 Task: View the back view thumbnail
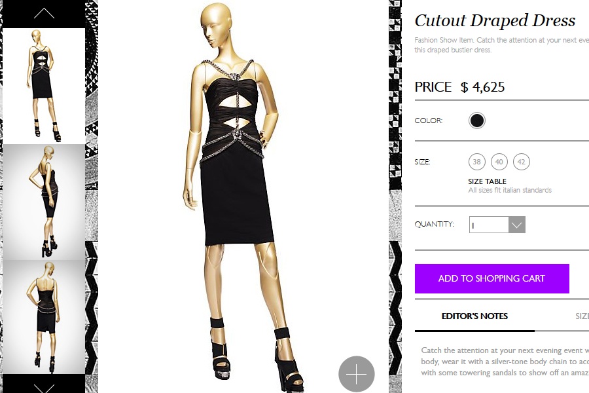coord(44,316)
